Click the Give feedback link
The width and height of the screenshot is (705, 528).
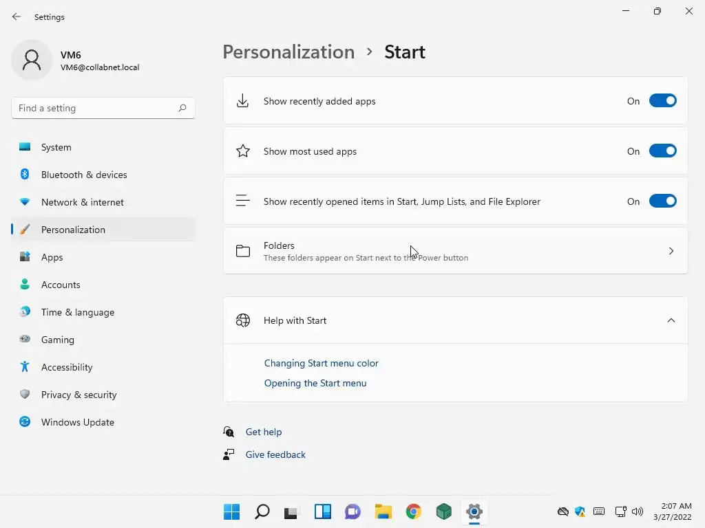[x=275, y=454]
